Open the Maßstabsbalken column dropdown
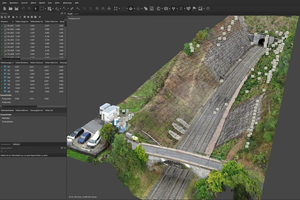This screenshot has width=300, height=200. (14, 111)
